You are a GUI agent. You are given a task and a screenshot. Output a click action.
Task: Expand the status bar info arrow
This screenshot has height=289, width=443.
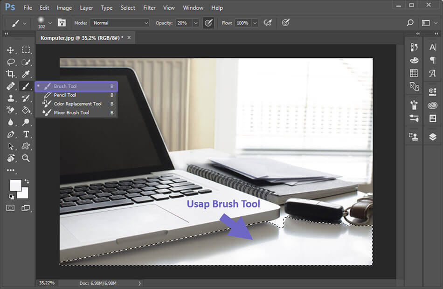coord(139,283)
